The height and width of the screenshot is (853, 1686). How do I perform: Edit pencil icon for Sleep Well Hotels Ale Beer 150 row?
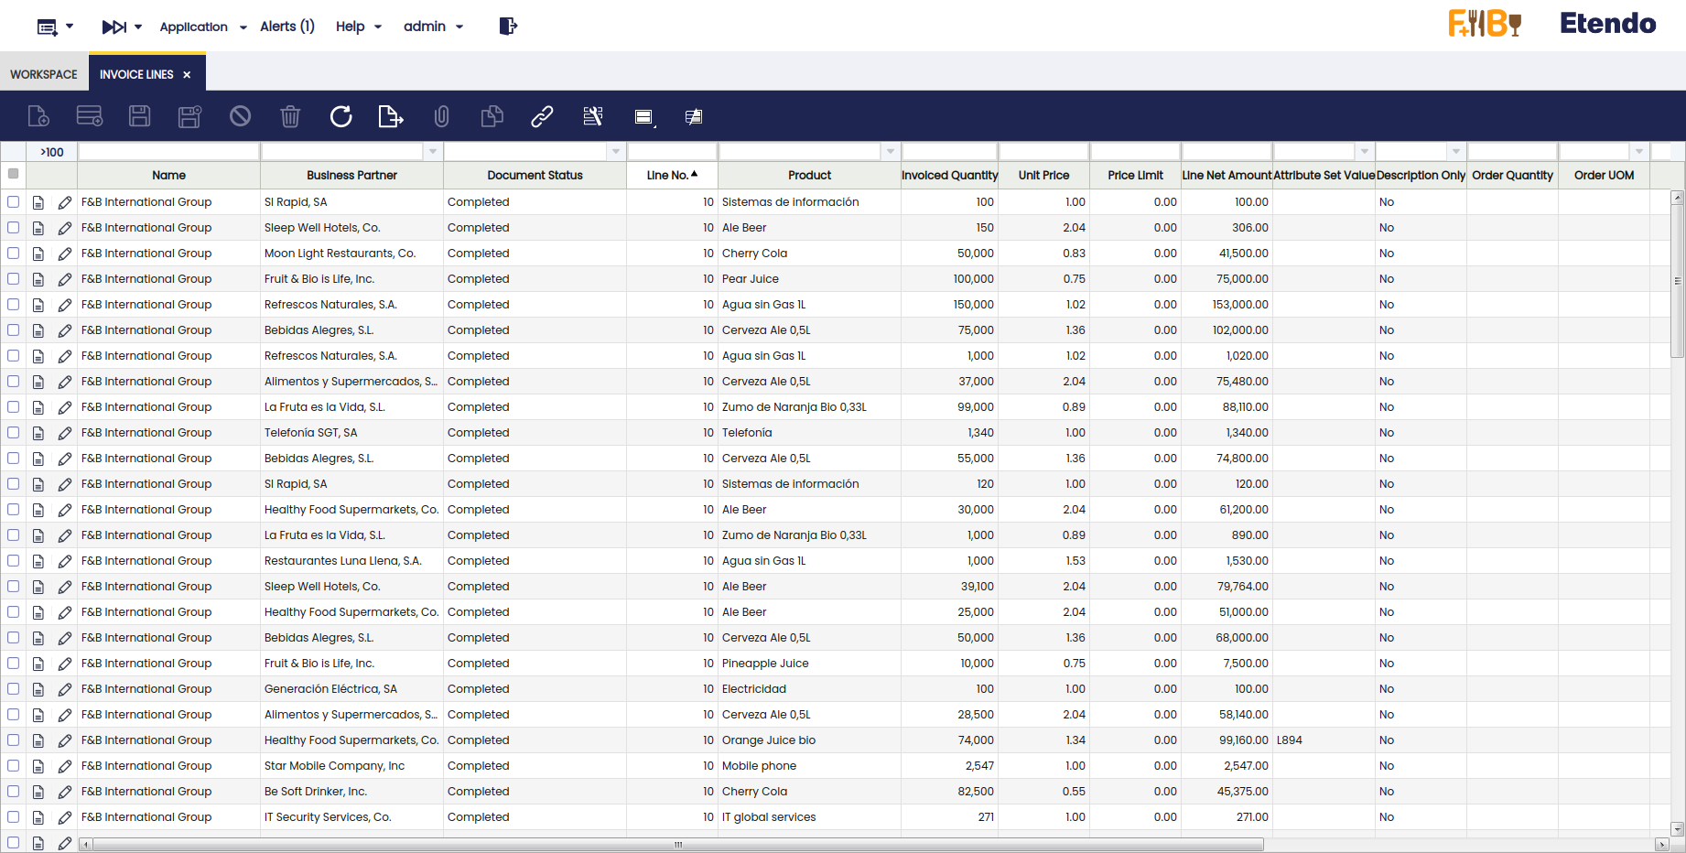pyautogui.click(x=65, y=228)
